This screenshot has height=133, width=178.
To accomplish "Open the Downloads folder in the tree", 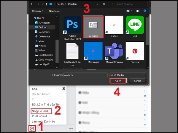I will pyautogui.click(x=42, y=37).
